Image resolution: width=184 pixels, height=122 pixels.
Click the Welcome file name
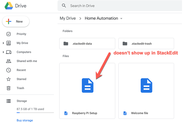point(139,113)
